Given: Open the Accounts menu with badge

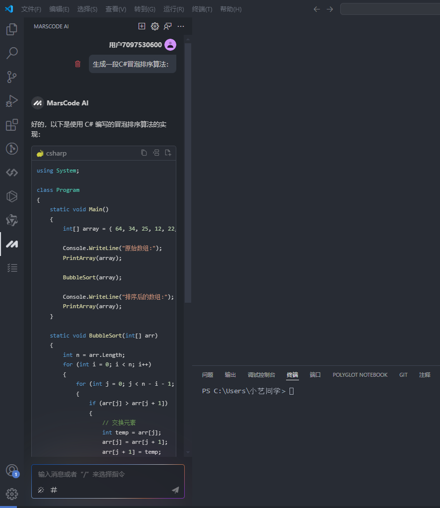Looking at the screenshot, I should coord(11,471).
